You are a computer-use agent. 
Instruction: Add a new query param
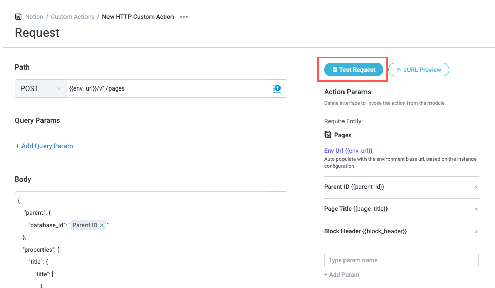(x=44, y=146)
